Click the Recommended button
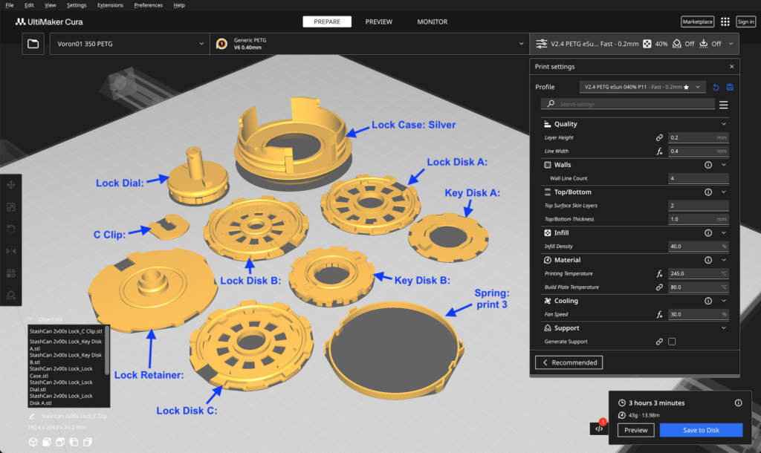The image size is (761, 453). click(x=569, y=362)
